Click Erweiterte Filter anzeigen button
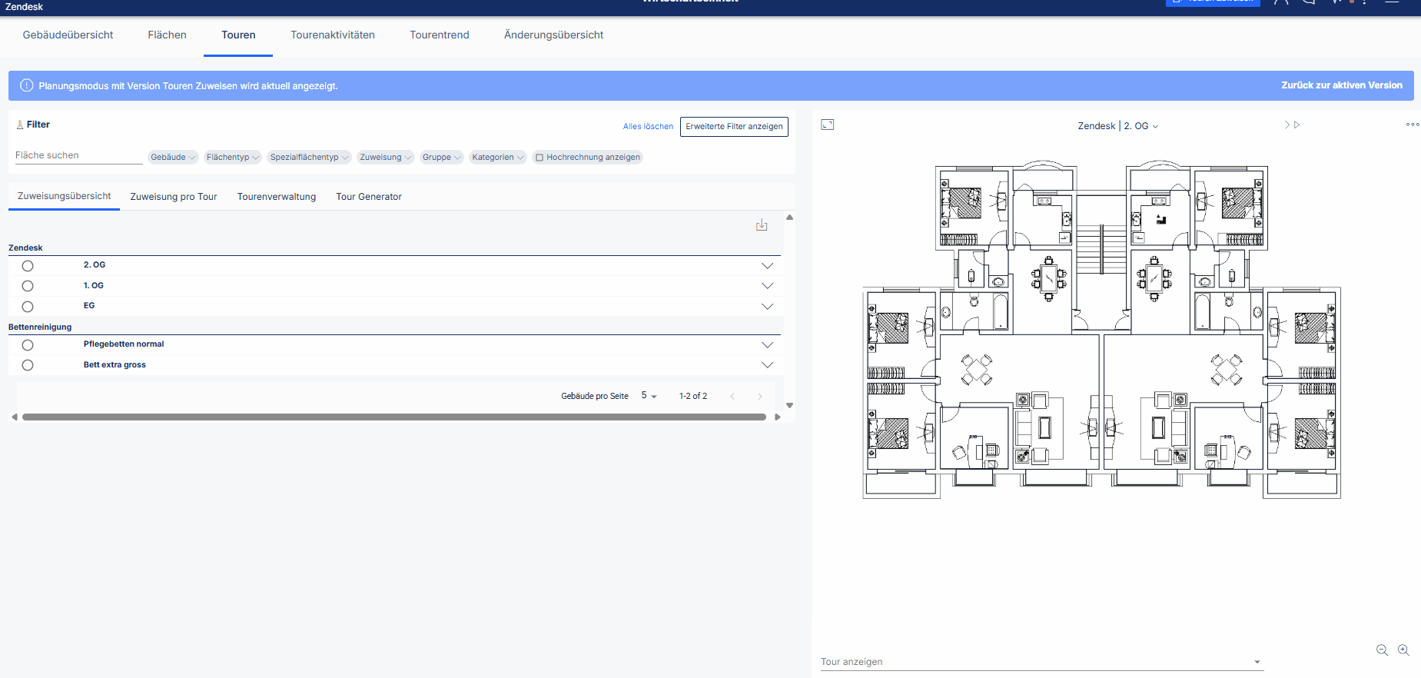The height and width of the screenshot is (678, 1421). click(x=734, y=126)
